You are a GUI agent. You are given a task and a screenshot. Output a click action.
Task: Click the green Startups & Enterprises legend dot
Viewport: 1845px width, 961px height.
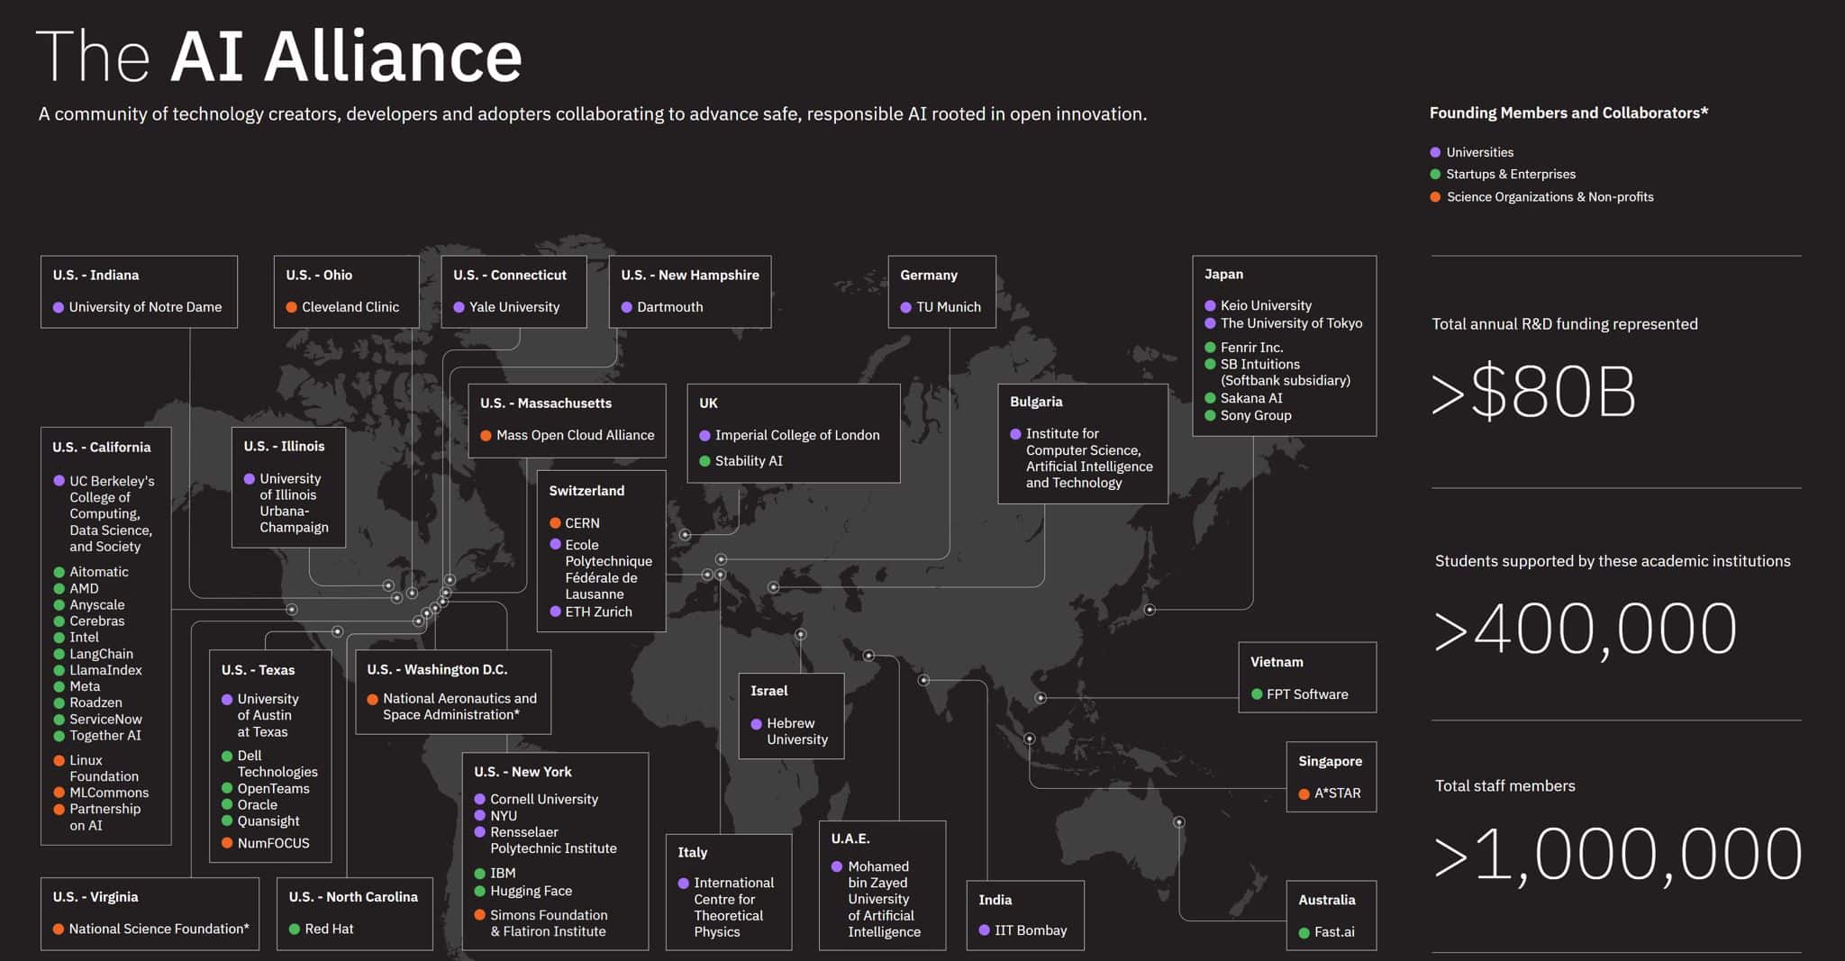1436,175
